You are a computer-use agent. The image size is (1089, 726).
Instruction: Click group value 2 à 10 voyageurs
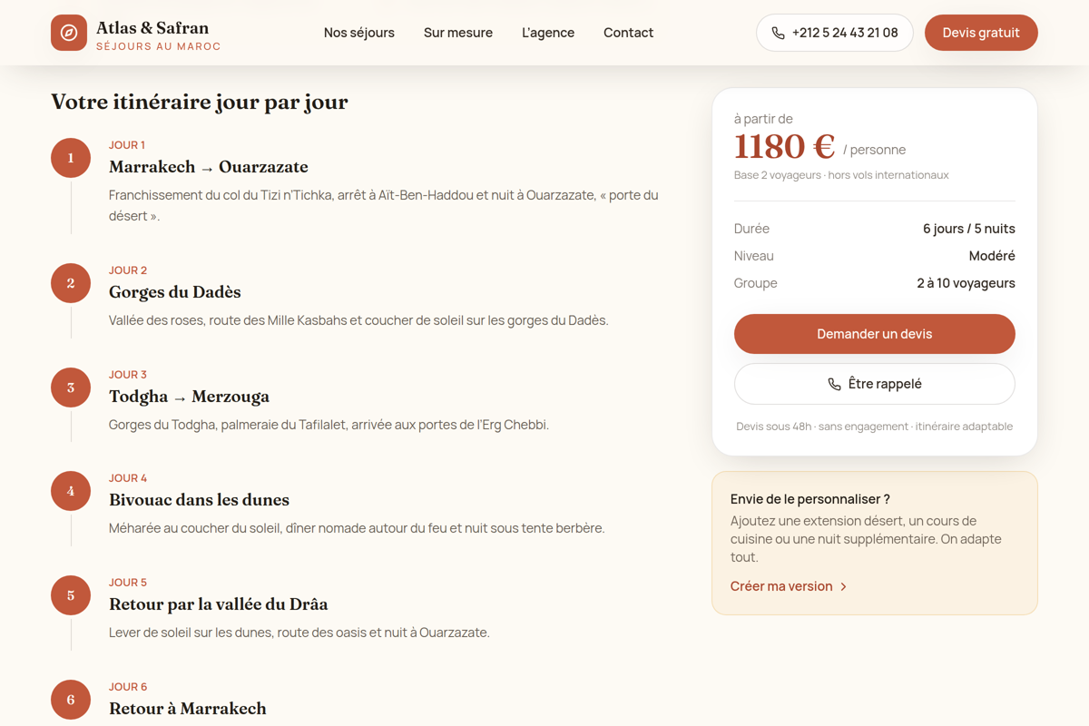click(966, 283)
